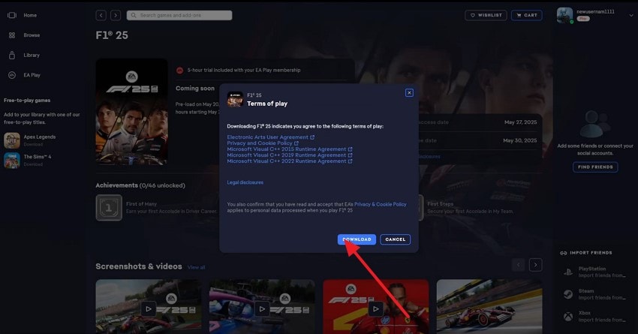Click the F1 25 cover art

[x=131, y=112]
